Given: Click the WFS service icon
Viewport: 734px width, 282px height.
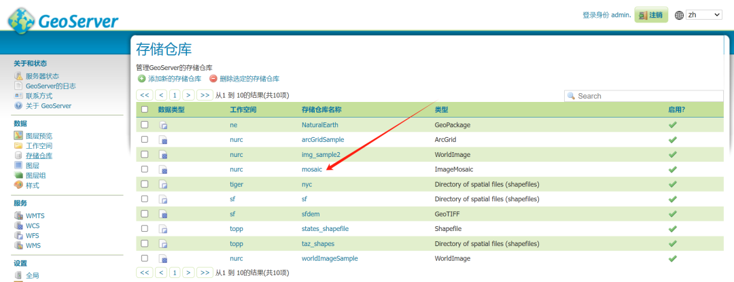Looking at the screenshot, I should coord(18,235).
